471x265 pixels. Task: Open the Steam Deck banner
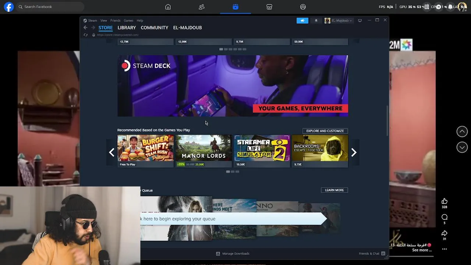point(233,86)
